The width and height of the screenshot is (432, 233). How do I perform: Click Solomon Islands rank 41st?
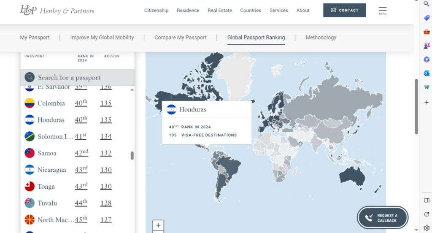(x=81, y=136)
